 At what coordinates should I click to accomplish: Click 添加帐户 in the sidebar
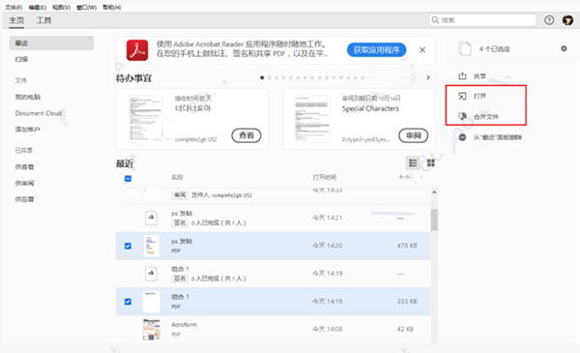(28, 130)
